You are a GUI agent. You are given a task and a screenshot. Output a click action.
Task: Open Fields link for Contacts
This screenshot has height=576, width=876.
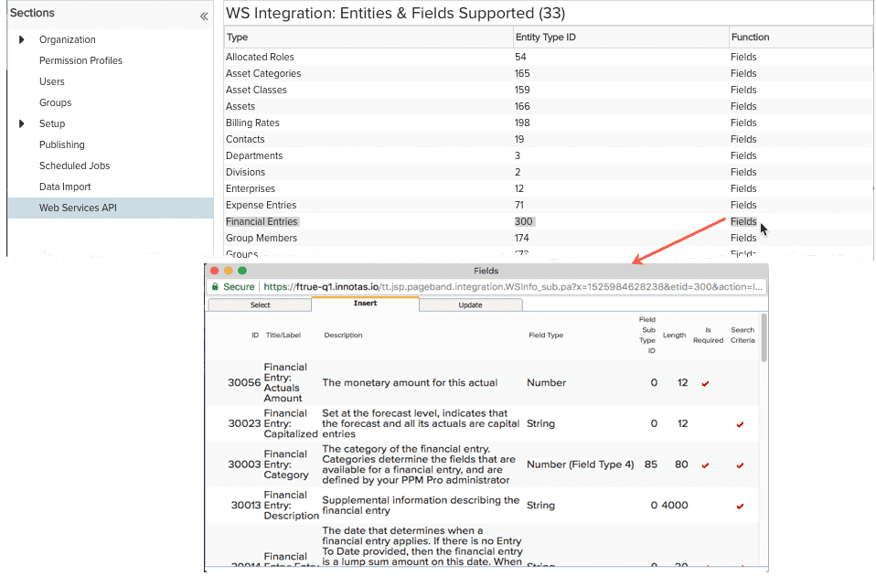pyautogui.click(x=743, y=139)
